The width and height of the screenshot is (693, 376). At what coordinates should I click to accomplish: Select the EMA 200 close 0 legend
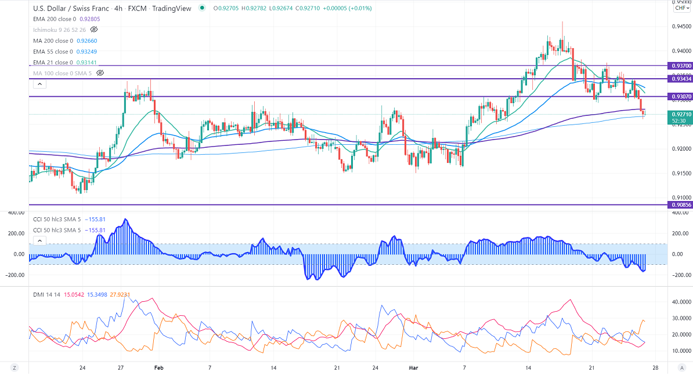(55, 19)
